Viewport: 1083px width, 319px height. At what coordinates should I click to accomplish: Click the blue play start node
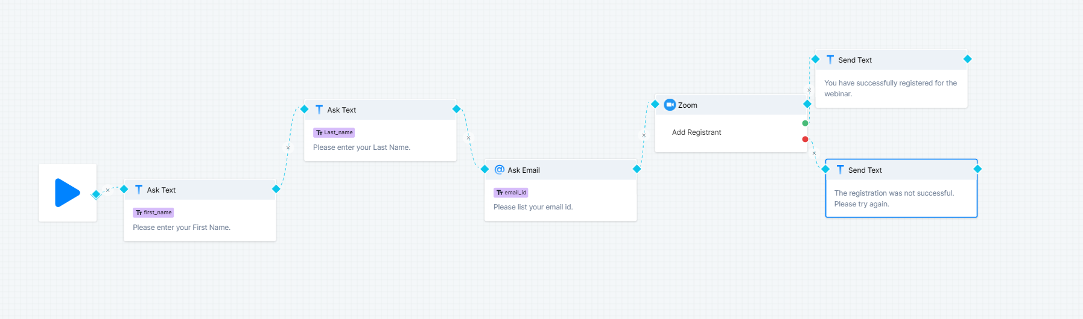[x=68, y=193]
